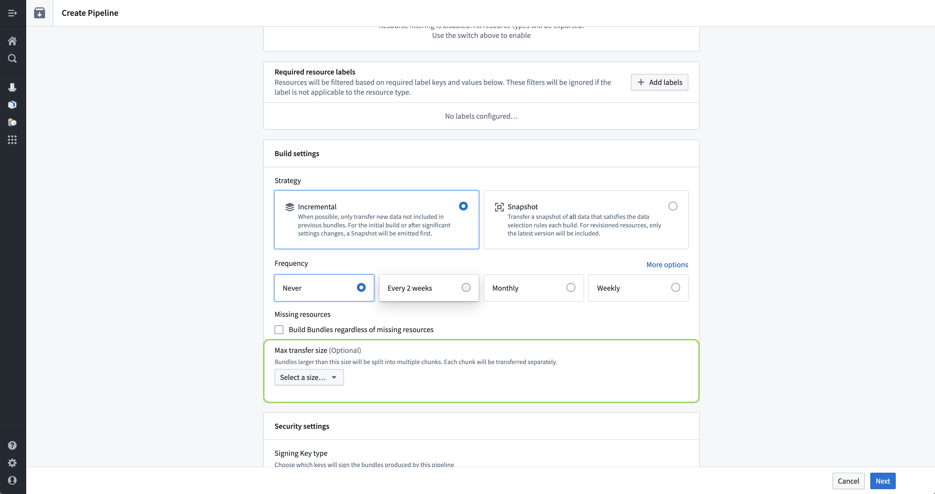Select the Snapshot strategy radio button
Viewport: 935px width, 494px height.
pos(672,206)
